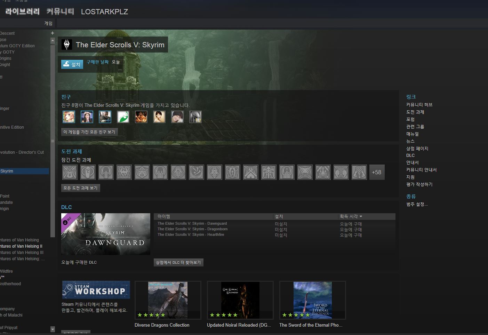Viewport: 488px width, 335px height.
Task: Open the 안내서 link
Action: tap(413, 162)
